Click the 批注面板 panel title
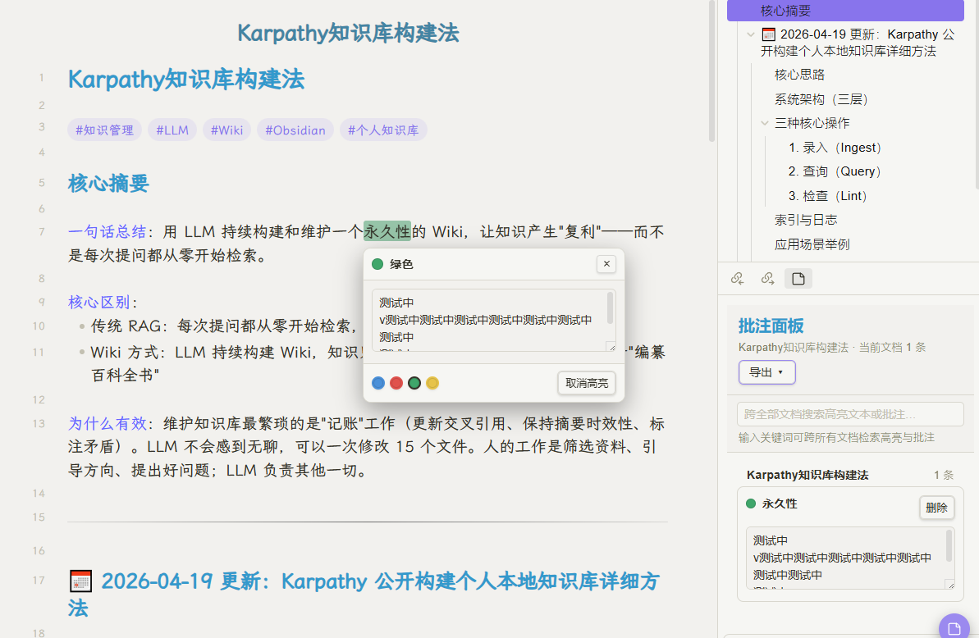The image size is (979, 638). pos(771,326)
